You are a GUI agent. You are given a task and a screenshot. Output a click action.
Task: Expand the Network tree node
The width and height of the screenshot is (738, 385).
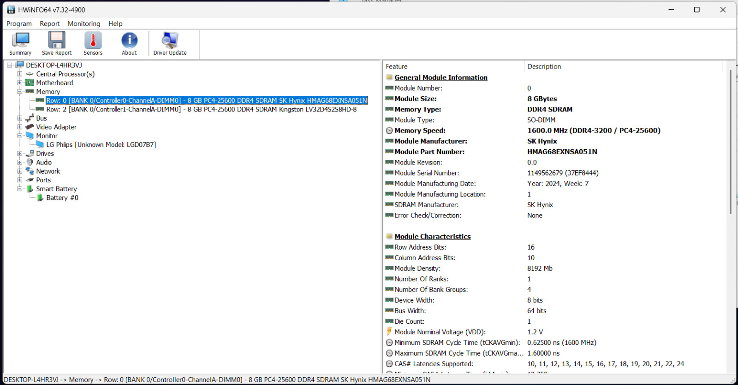[x=19, y=171]
